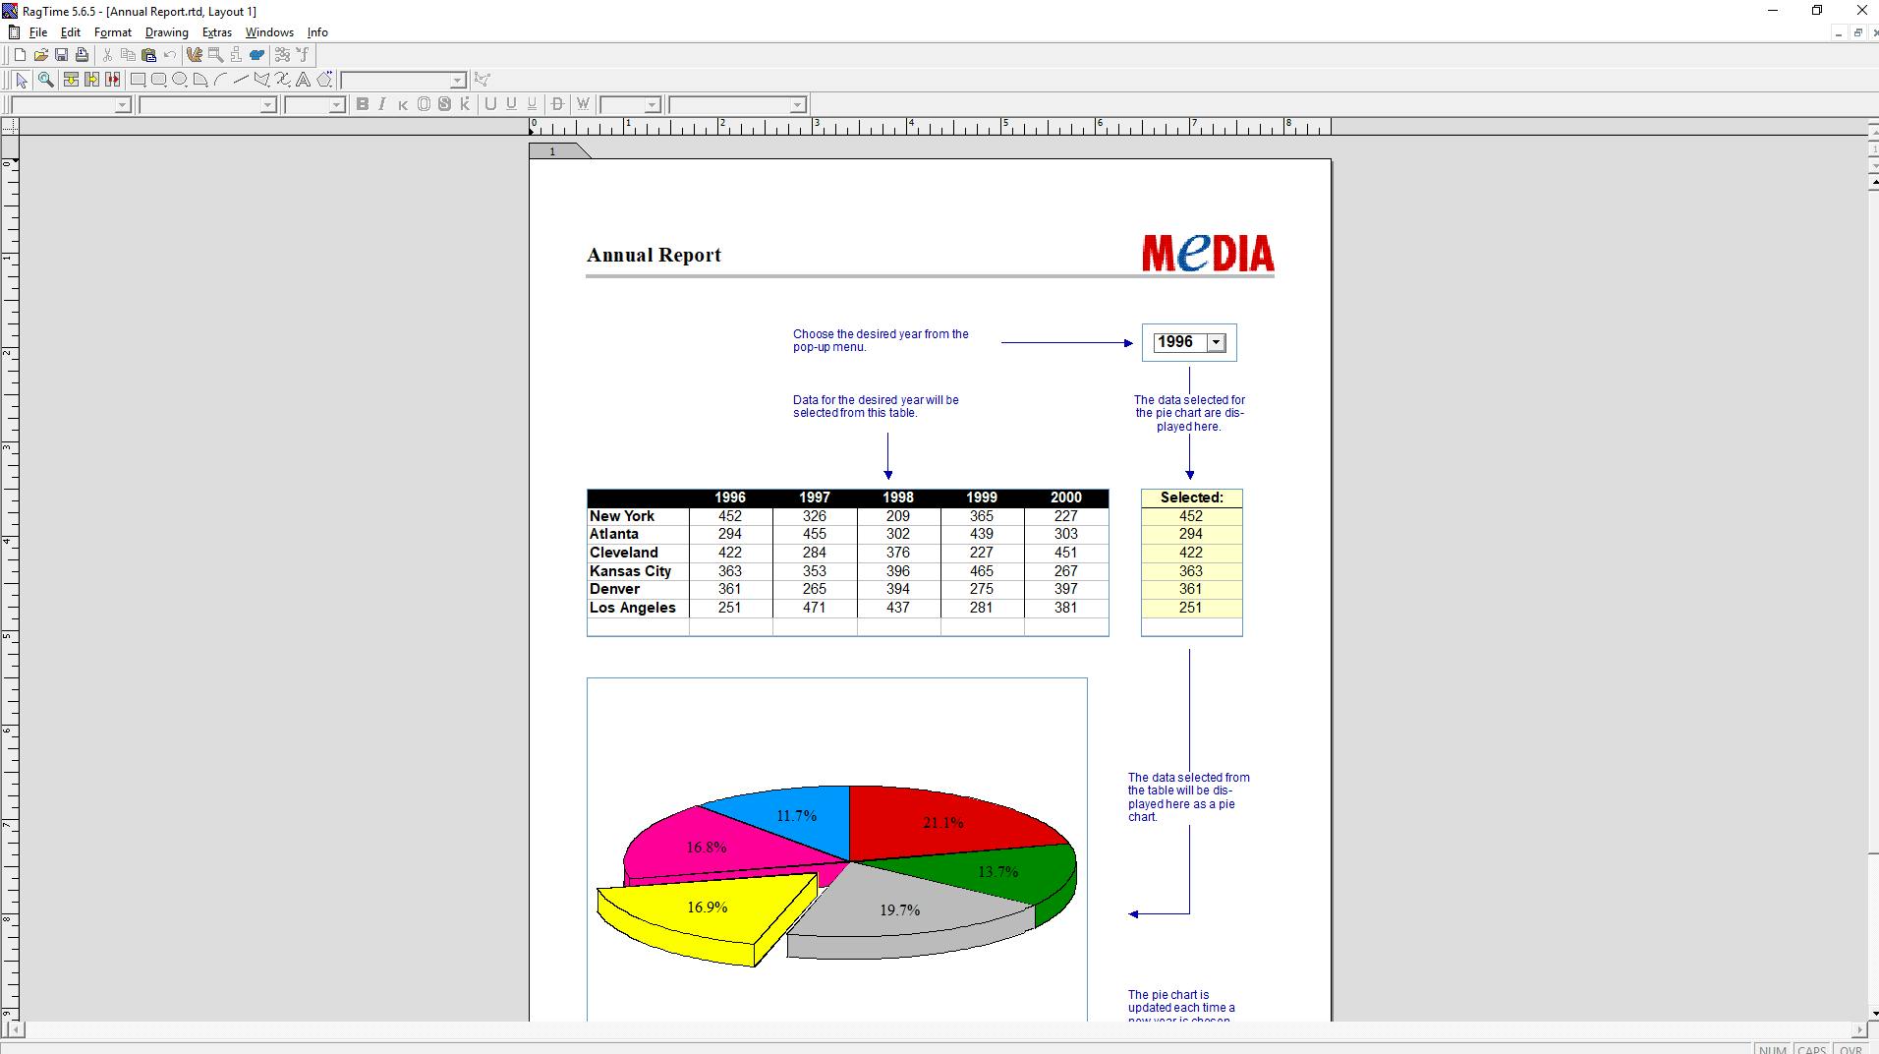Click the Print icon
This screenshot has width=1879, height=1054.
82,55
